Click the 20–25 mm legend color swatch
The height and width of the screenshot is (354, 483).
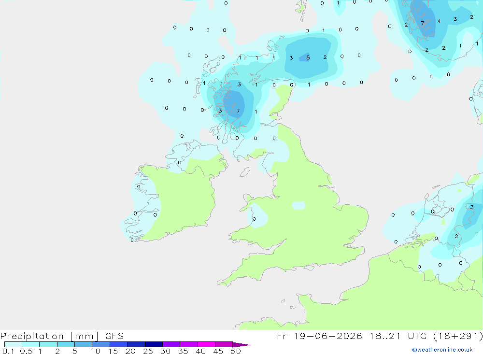[136, 344]
